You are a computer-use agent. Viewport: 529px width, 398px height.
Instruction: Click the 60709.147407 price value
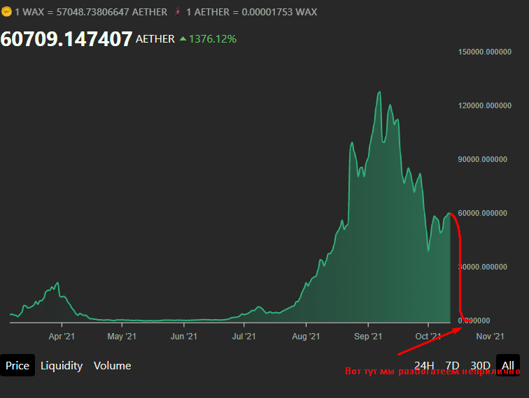point(66,38)
